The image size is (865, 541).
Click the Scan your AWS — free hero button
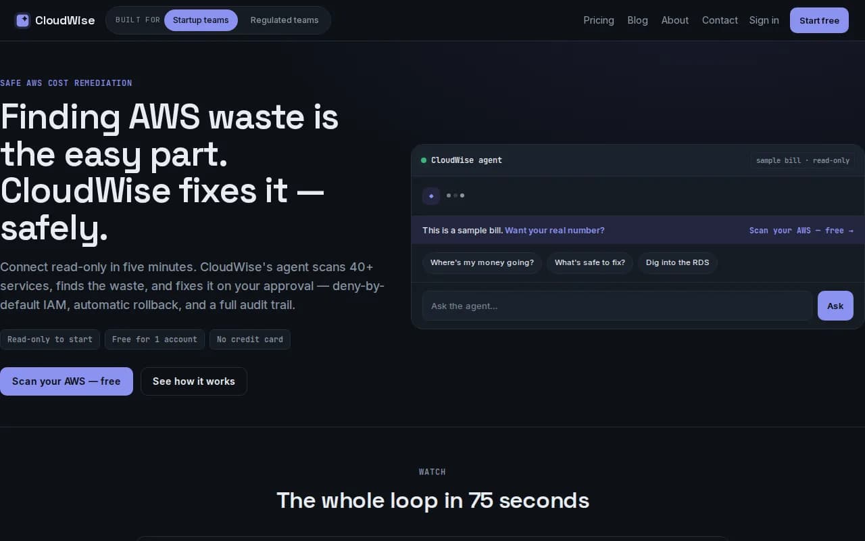pyautogui.click(x=66, y=381)
